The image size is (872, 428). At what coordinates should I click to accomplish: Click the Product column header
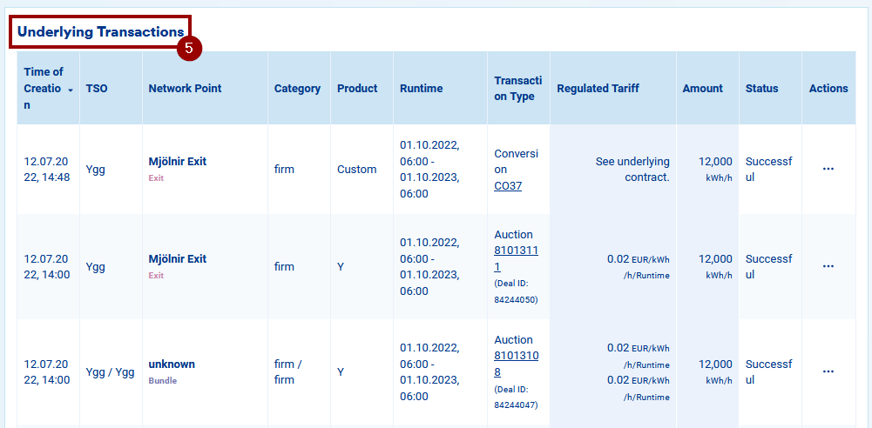(357, 88)
